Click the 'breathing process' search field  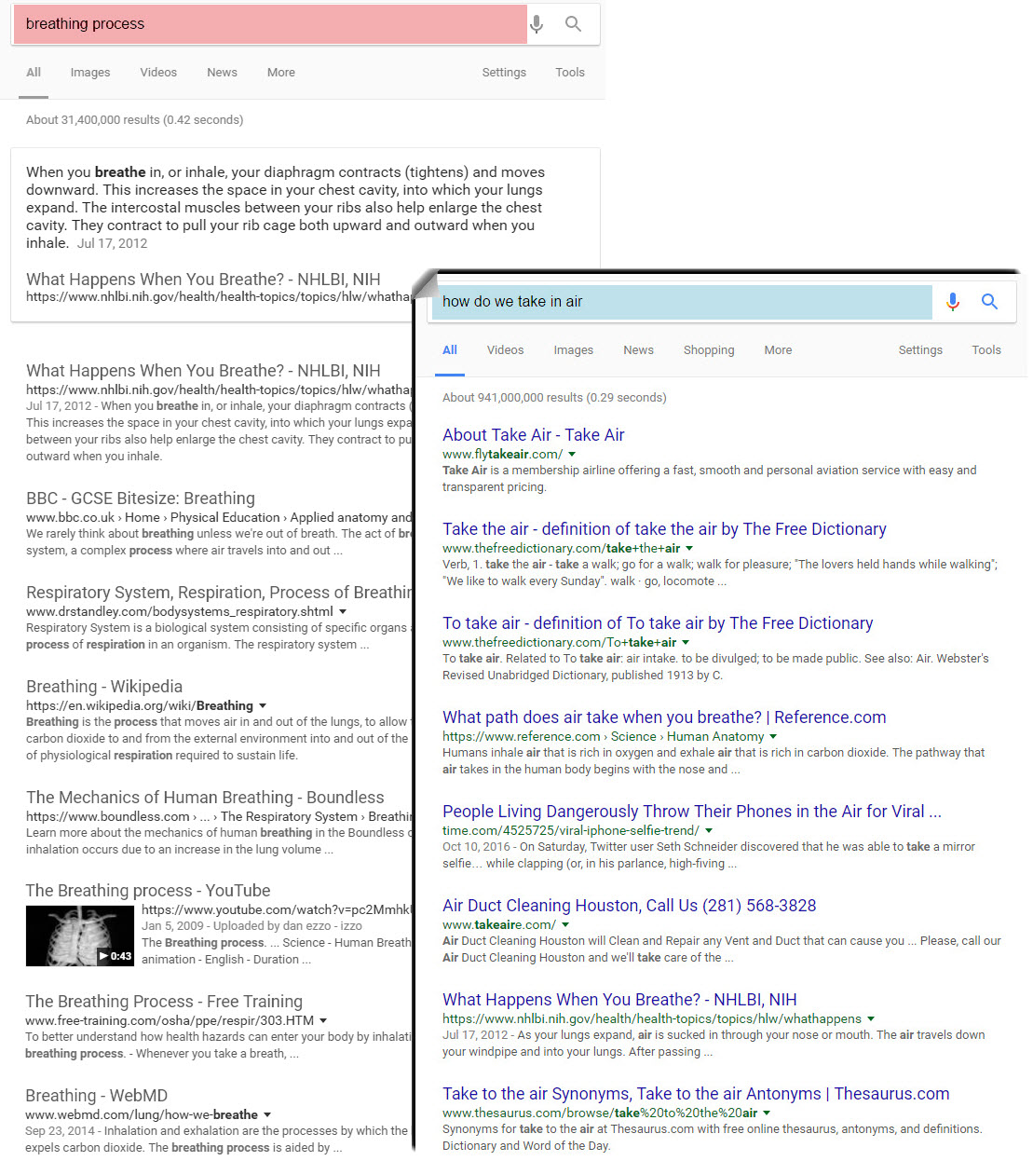270,24
